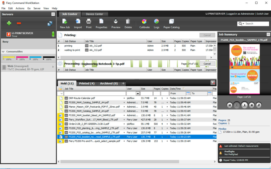Click the Preflight bell icon
The width and height of the screenshot is (271, 169).
click(x=220, y=153)
